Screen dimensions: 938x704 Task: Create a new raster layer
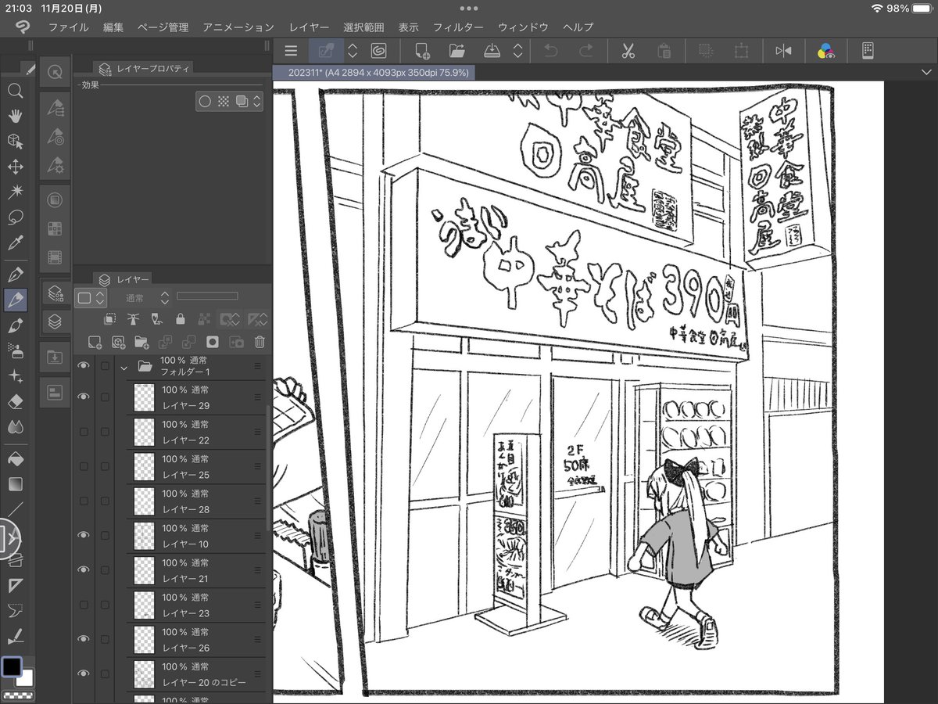(x=95, y=342)
